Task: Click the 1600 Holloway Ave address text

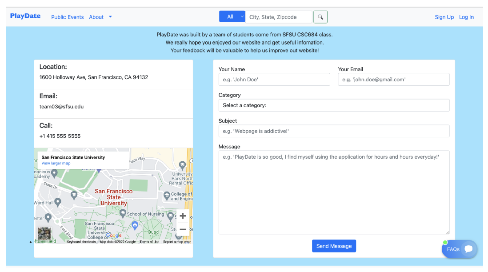Action: pyautogui.click(x=94, y=77)
